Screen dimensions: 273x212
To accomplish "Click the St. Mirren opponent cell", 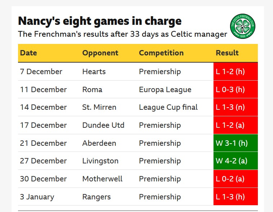I will (x=100, y=107).
